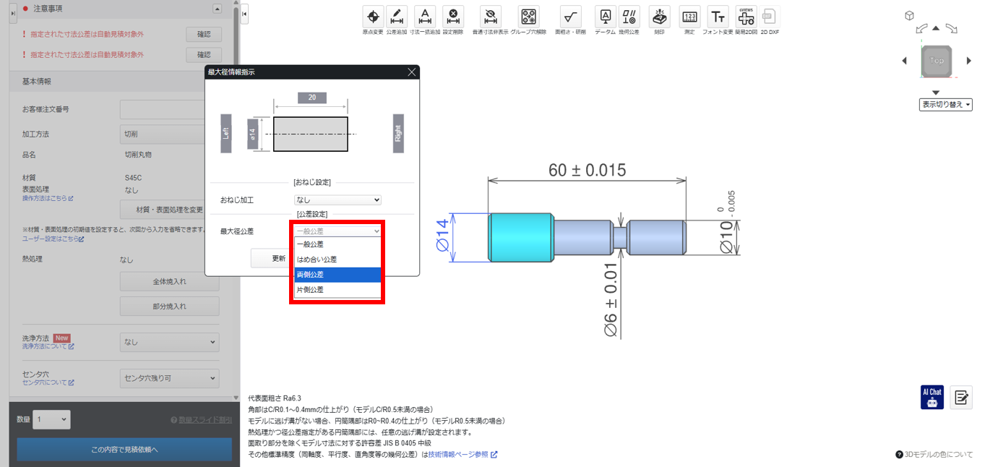Image resolution: width=990 pixels, height=467 pixels.
Task: Click the Left side label in dialog
Action: [x=226, y=133]
